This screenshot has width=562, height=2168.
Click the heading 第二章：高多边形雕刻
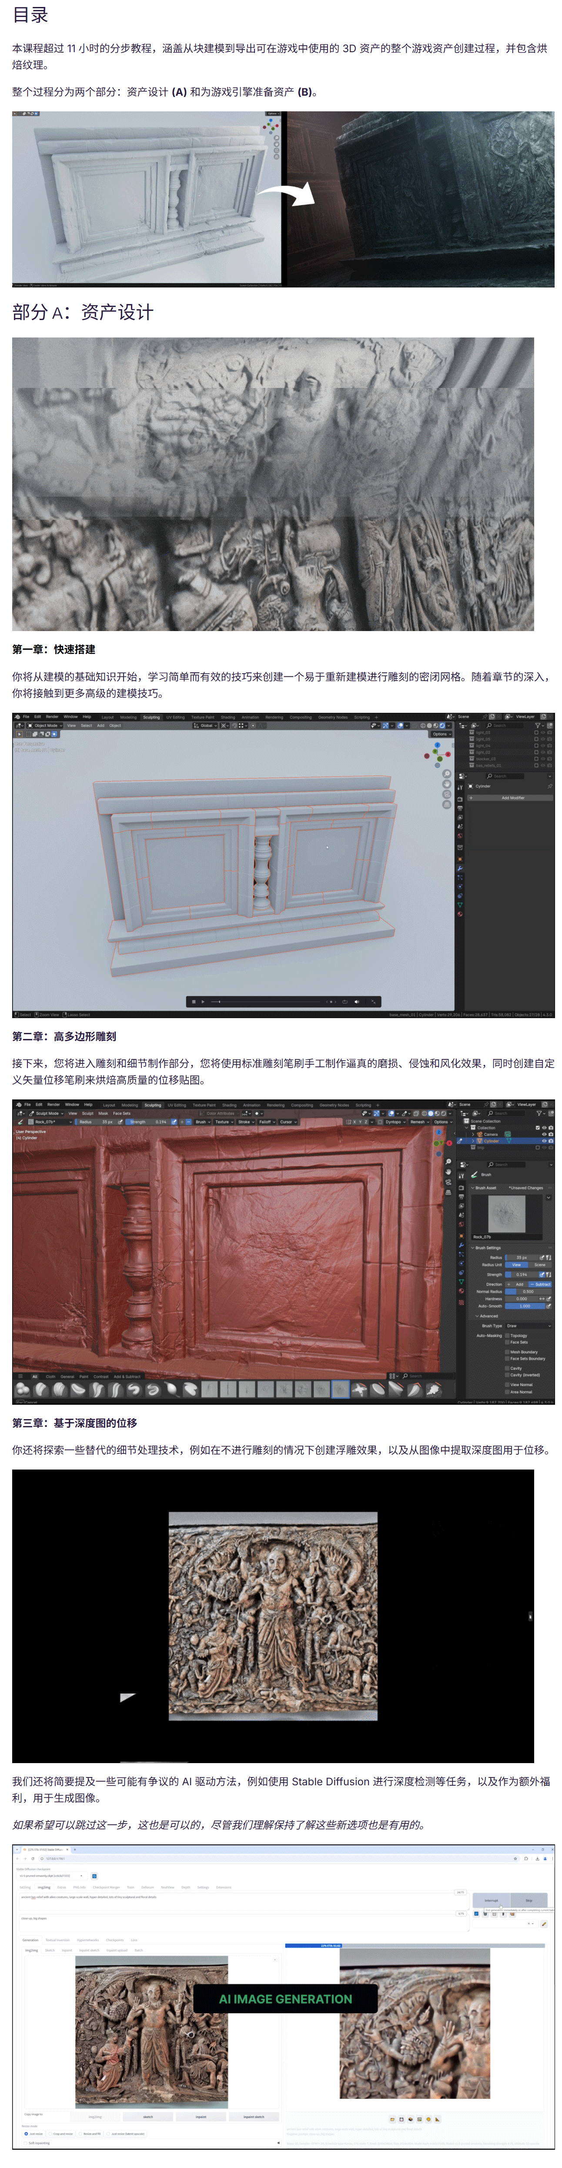64,1037
